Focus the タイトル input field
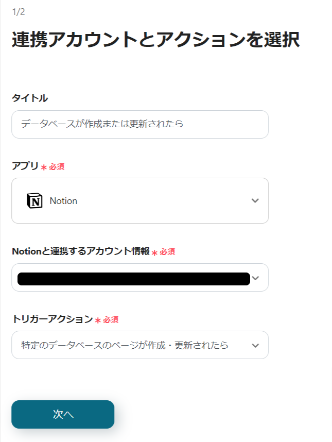The width and height of the screenshot is (332, 442). (x=140, y=124)
